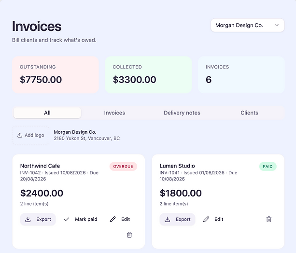Click the Add logo upload button
The width and height of the screenshot is (296, 253).
[31, 135]
